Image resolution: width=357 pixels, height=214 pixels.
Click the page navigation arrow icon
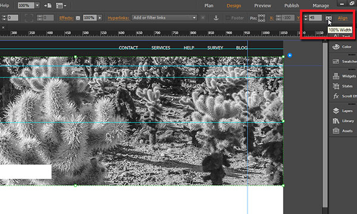point(48,5)
